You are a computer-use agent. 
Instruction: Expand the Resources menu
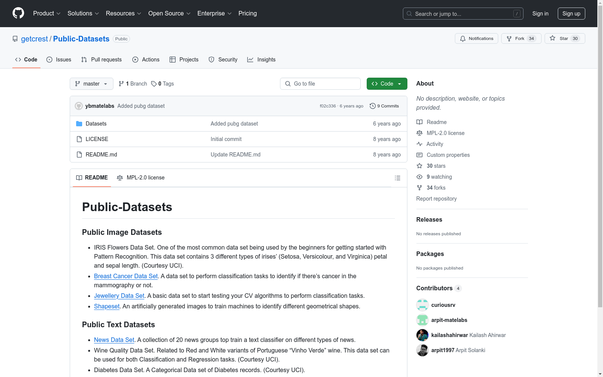(124, 14)
